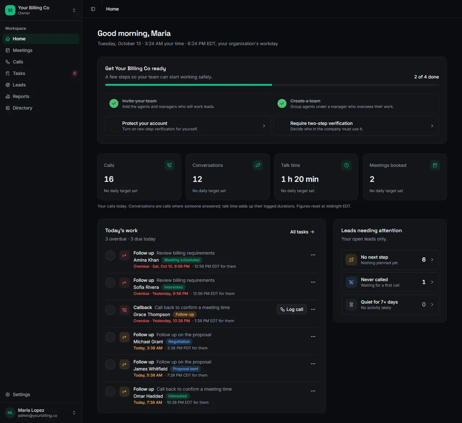The image size is (462, 423).
Task: Click the Talk time clock icon
Action: 346,165
